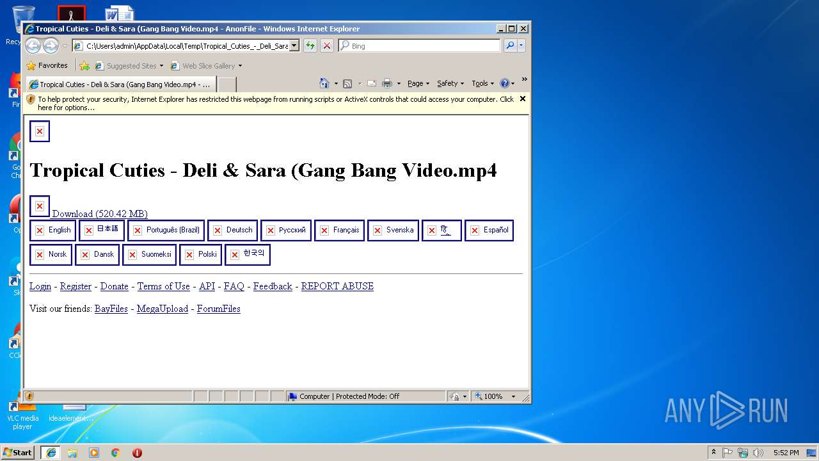The width and height of the screenshot is (819, 461).
Task: Open the Register link
Action: (x=76, y=286)
